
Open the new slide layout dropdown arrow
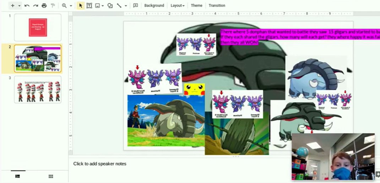point(19,6)
